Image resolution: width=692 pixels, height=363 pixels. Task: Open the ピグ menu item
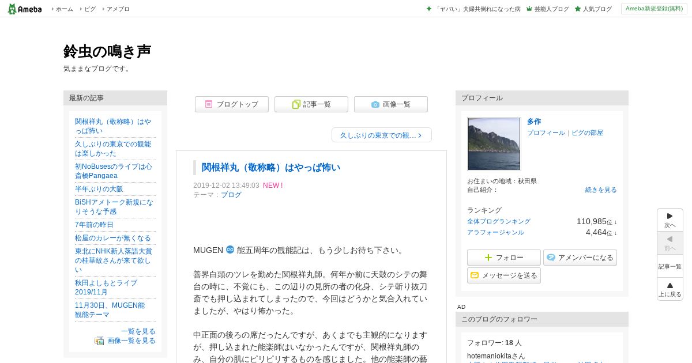point(90,9)
